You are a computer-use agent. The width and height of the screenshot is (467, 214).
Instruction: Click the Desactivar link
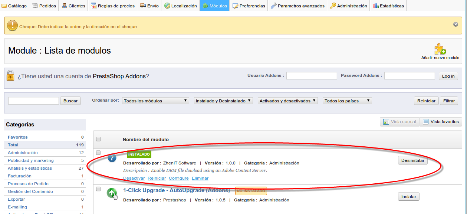134,178
